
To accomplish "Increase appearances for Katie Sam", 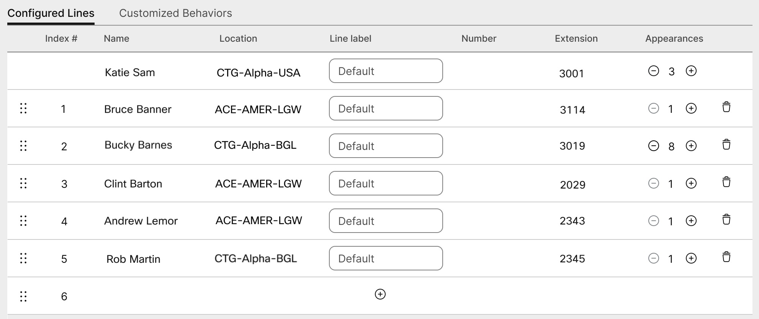I will (691, 71).
